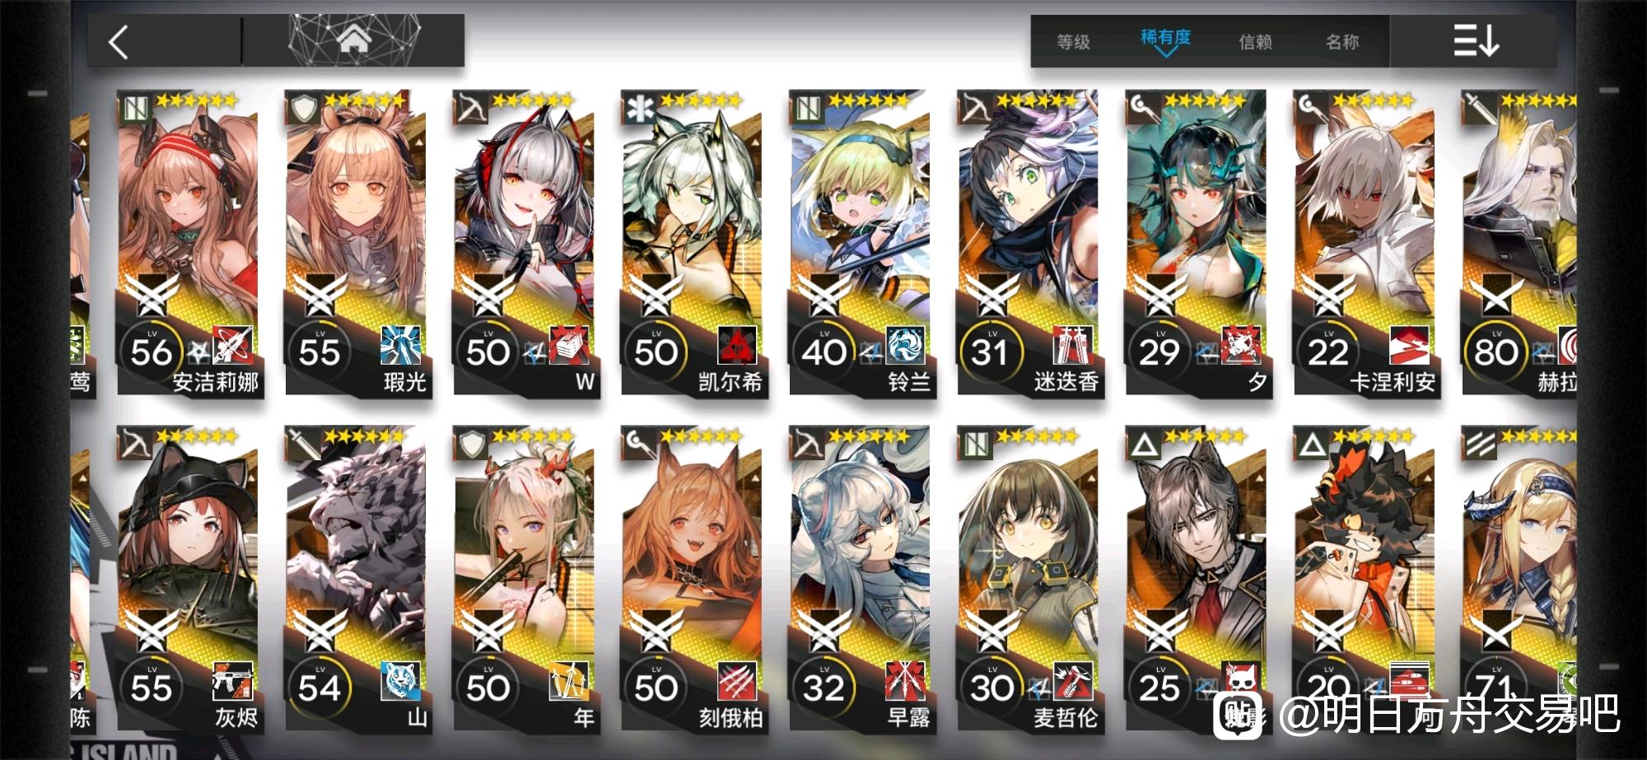The width and height of the screenshot is (1647, 760).
Task: Toggle the sort order icon
Action: pyautogui.click(x=1474, y=41)
